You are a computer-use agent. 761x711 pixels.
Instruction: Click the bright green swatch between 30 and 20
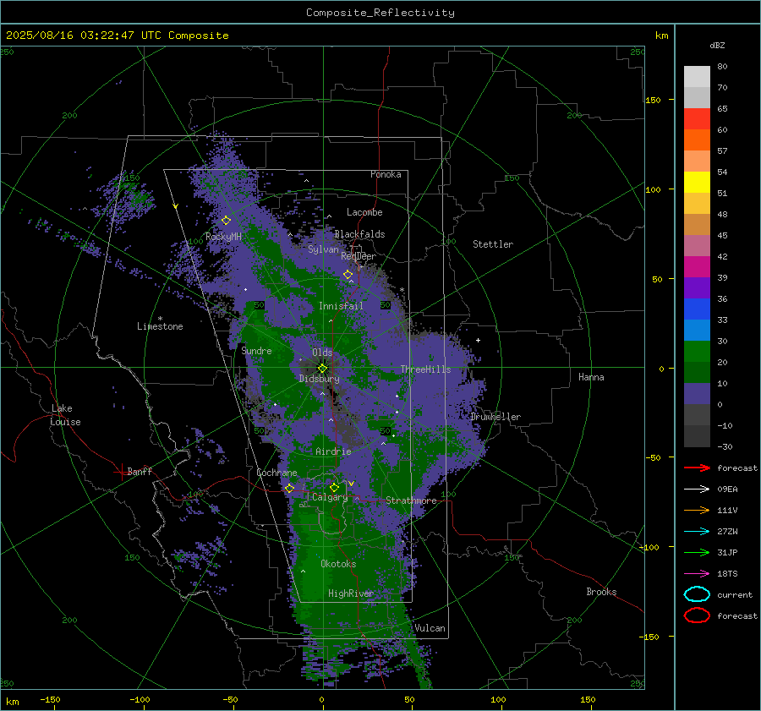[x=697, y=352]
